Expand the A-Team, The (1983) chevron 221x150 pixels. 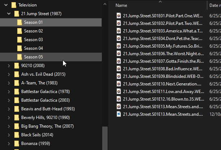point(9,83)
